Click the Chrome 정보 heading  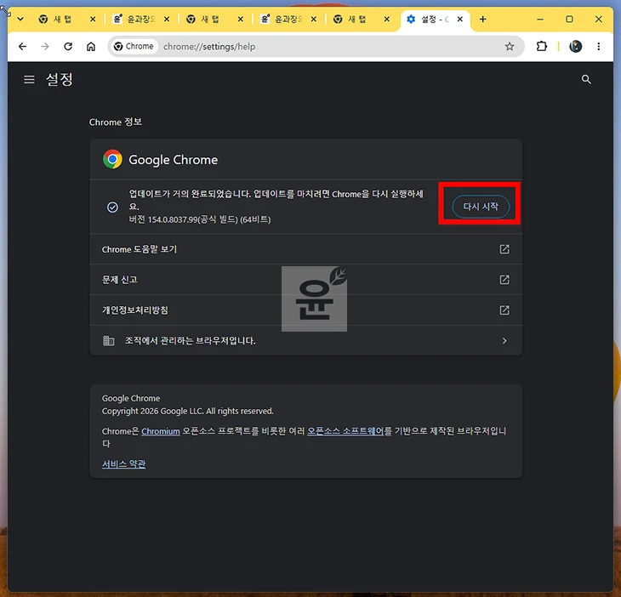click(x=115, y=122)
